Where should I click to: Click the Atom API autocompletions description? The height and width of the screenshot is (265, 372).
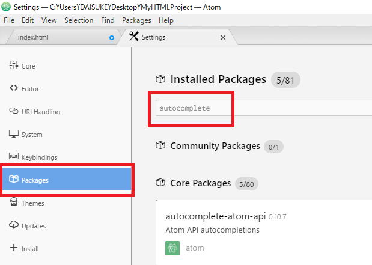213,230
